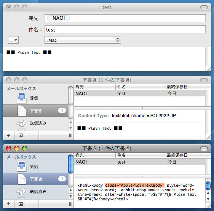Click sidebar resize grip in bottom window
Screen dimensions: 214x211
pos(70,204)
